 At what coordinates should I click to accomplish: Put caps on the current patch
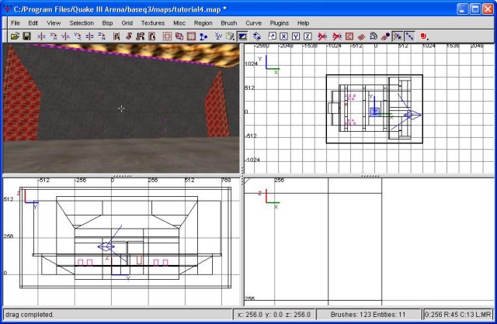(x=385, y=36)
